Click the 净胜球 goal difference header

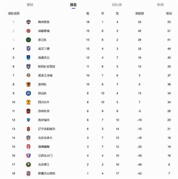[x=140, y=14]
